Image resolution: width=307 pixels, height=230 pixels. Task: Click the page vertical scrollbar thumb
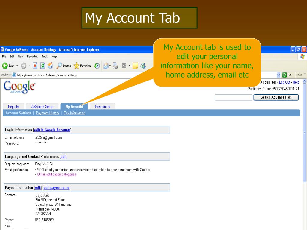click(x=305, y=133)
